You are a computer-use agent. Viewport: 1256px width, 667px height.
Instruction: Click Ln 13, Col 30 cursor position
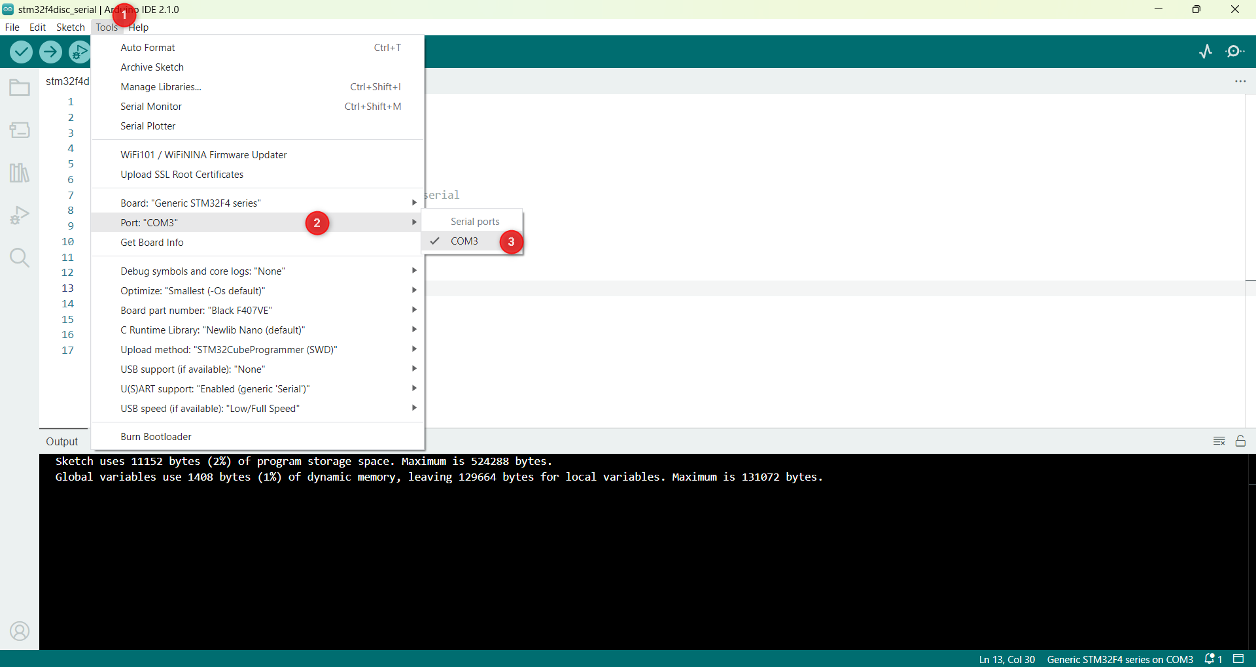point(1007,659)
